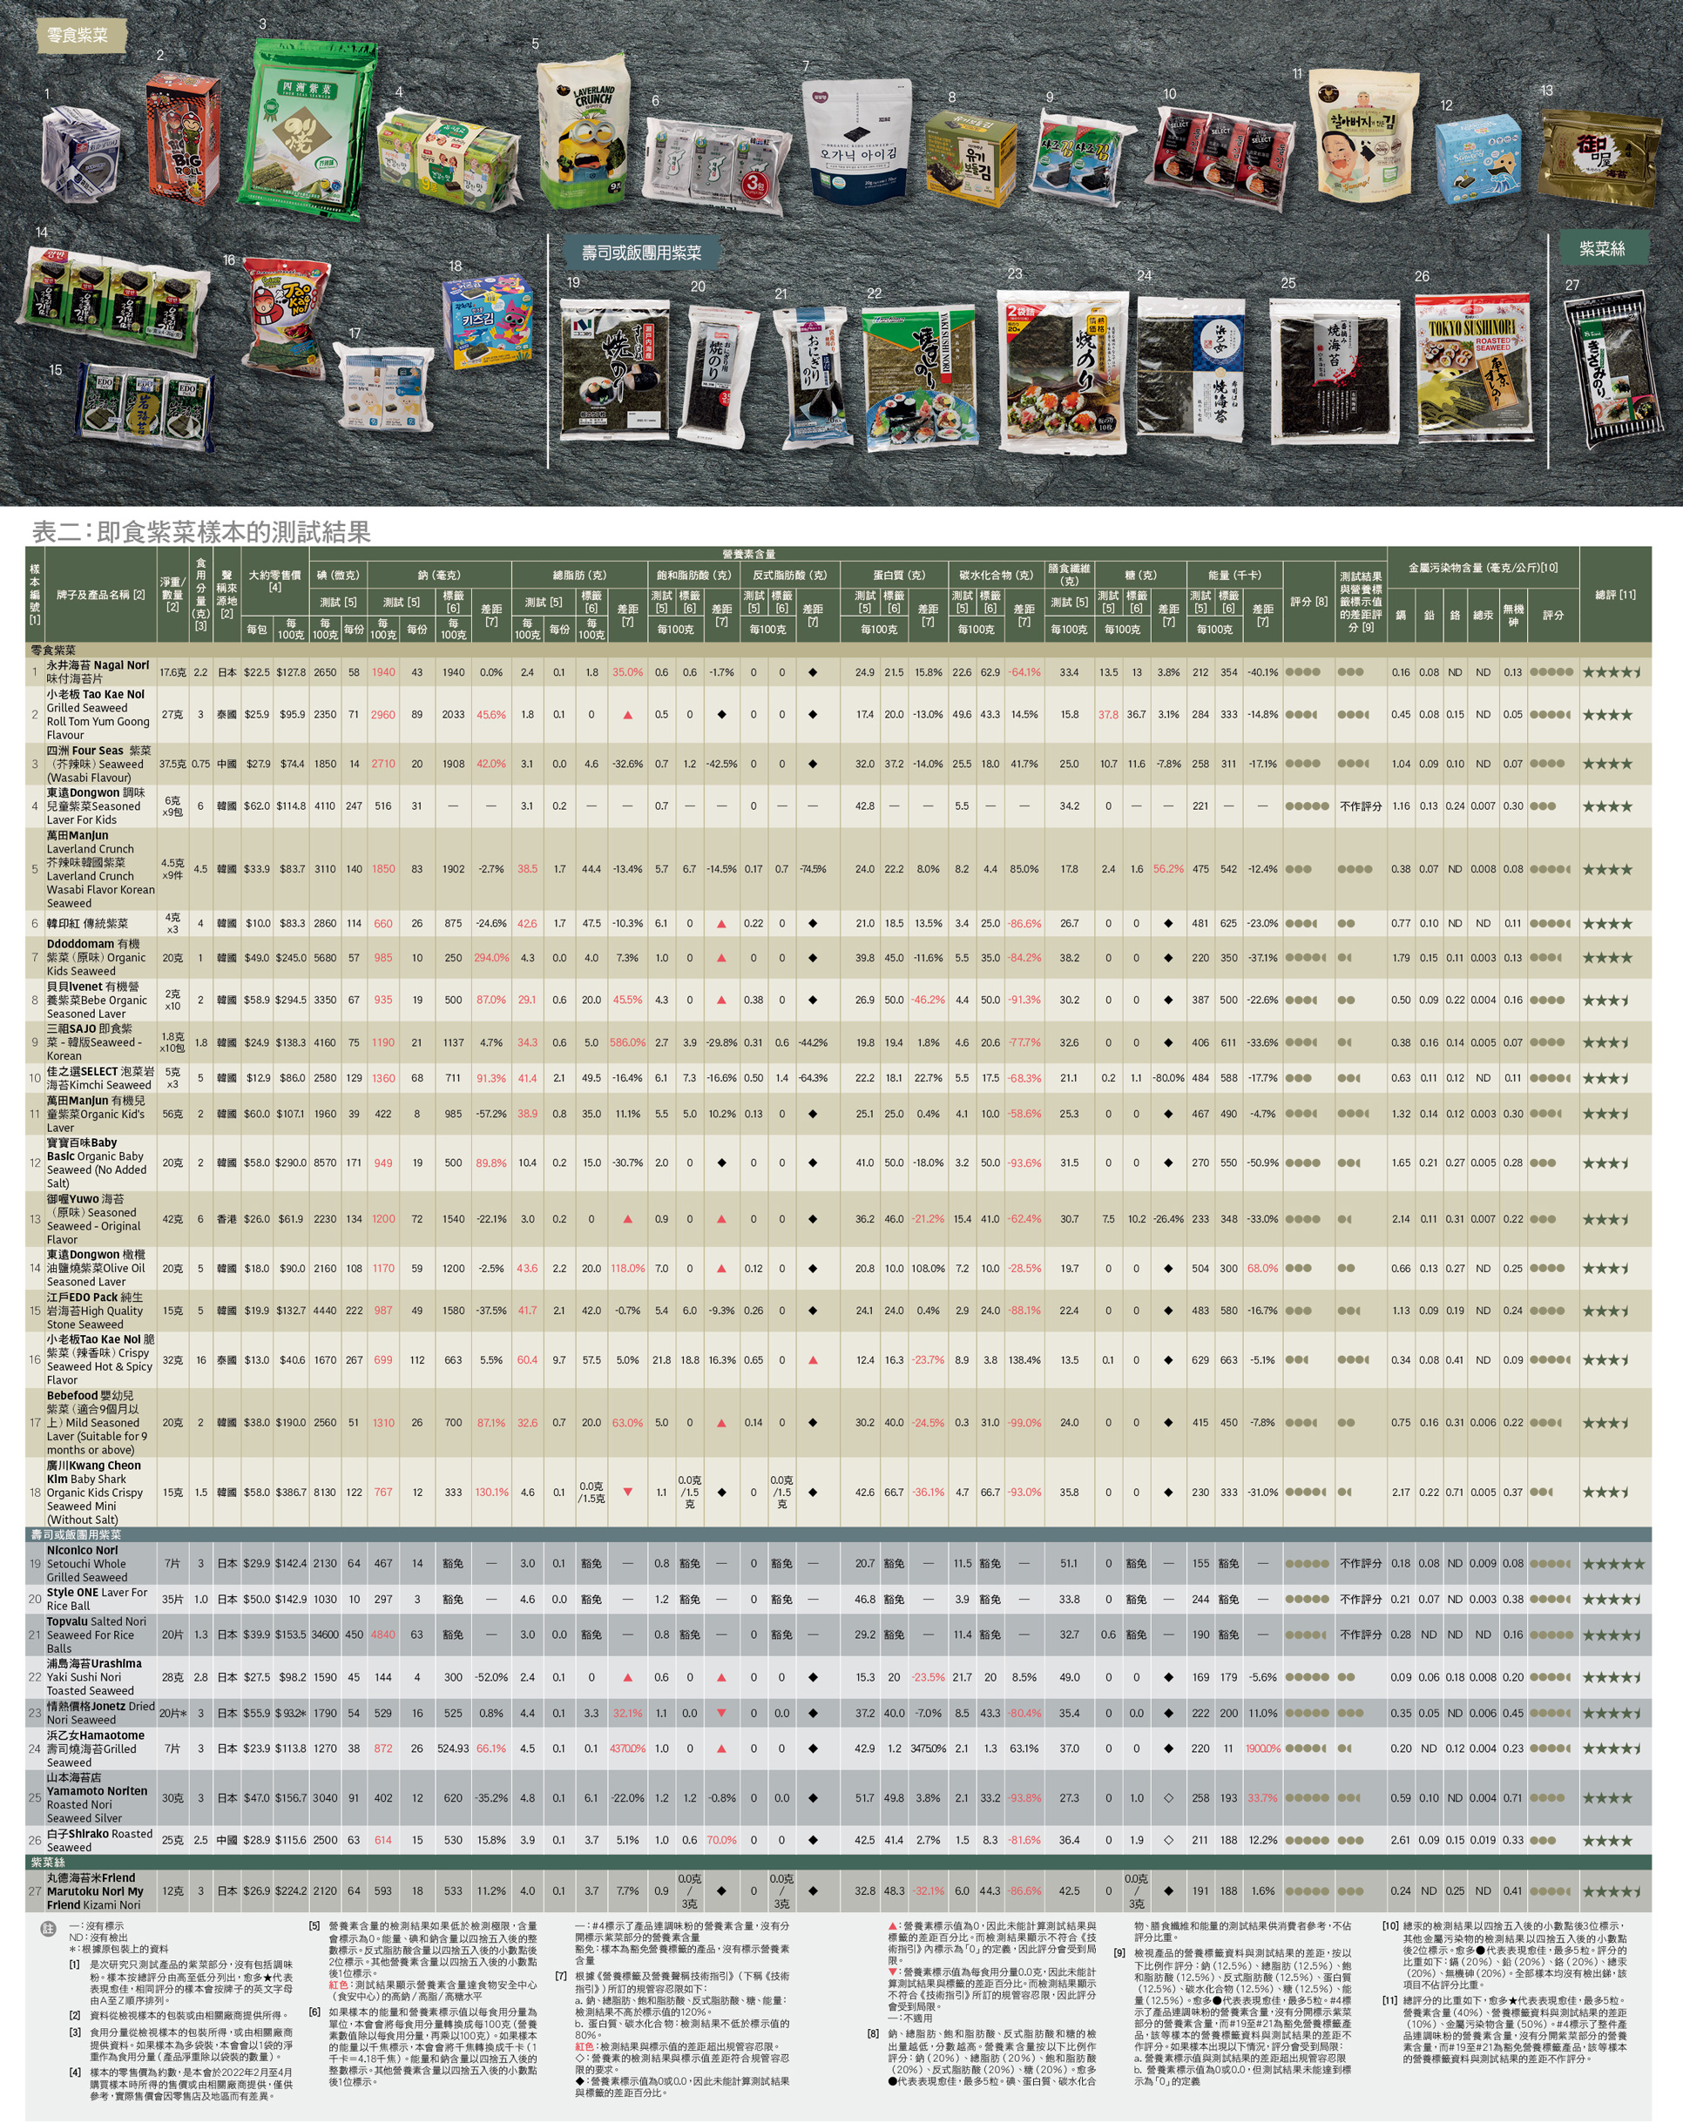The width and height of the screenshot is (1683, 2123).
Task: Click the Minions Laverland Crunch bag photo
Action: click(x=584, y=131)
